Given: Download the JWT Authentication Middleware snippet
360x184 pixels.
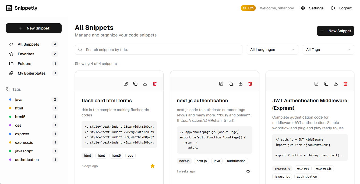Looking at the screenshot, I should pos(336,83).
